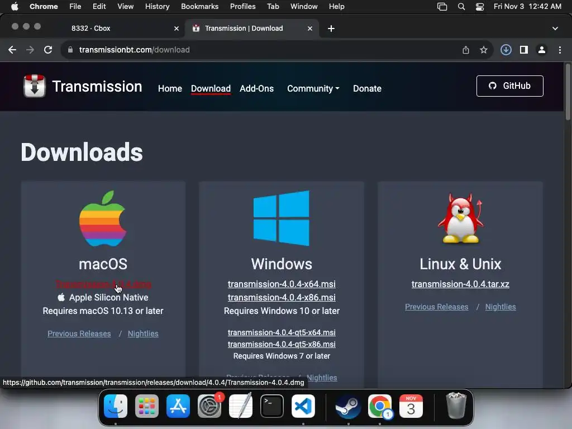Open Chrome three-dot menu
This screenshot has height=429, width=572.
pos(560,50)
